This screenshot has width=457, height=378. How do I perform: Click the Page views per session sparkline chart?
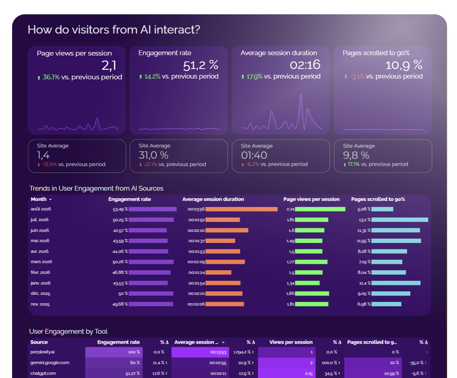(78, 124)
